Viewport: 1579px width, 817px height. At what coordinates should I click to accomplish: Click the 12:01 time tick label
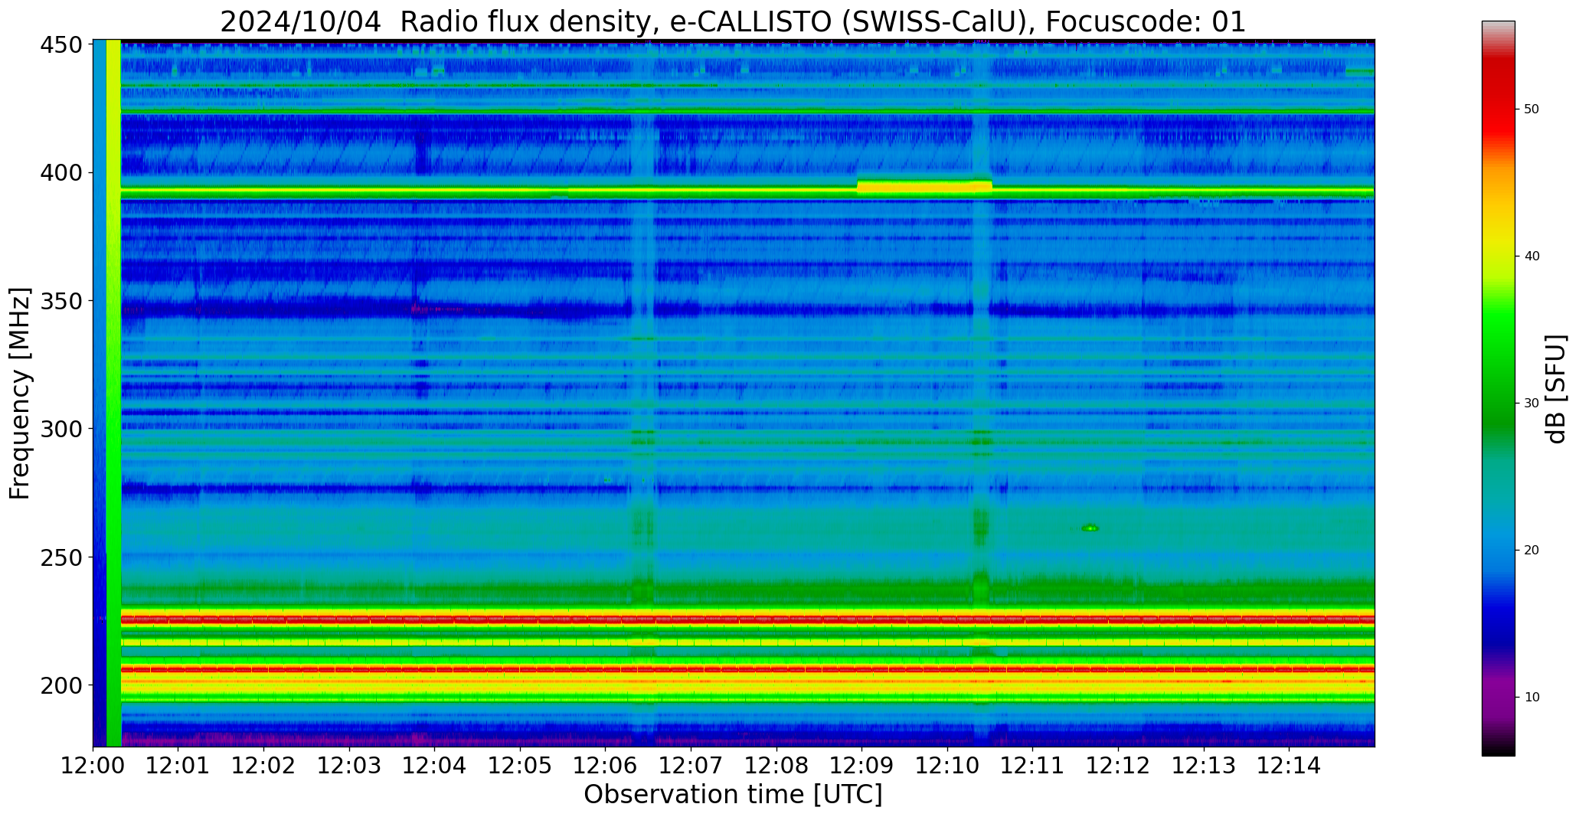click(x=178, y=766)
